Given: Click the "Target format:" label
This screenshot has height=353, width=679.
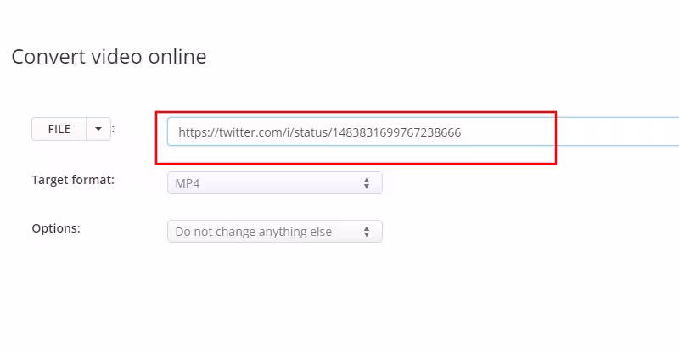Looking at the screenshot, I should click(73, 180).
